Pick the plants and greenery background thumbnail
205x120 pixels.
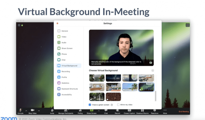[97, 78]
